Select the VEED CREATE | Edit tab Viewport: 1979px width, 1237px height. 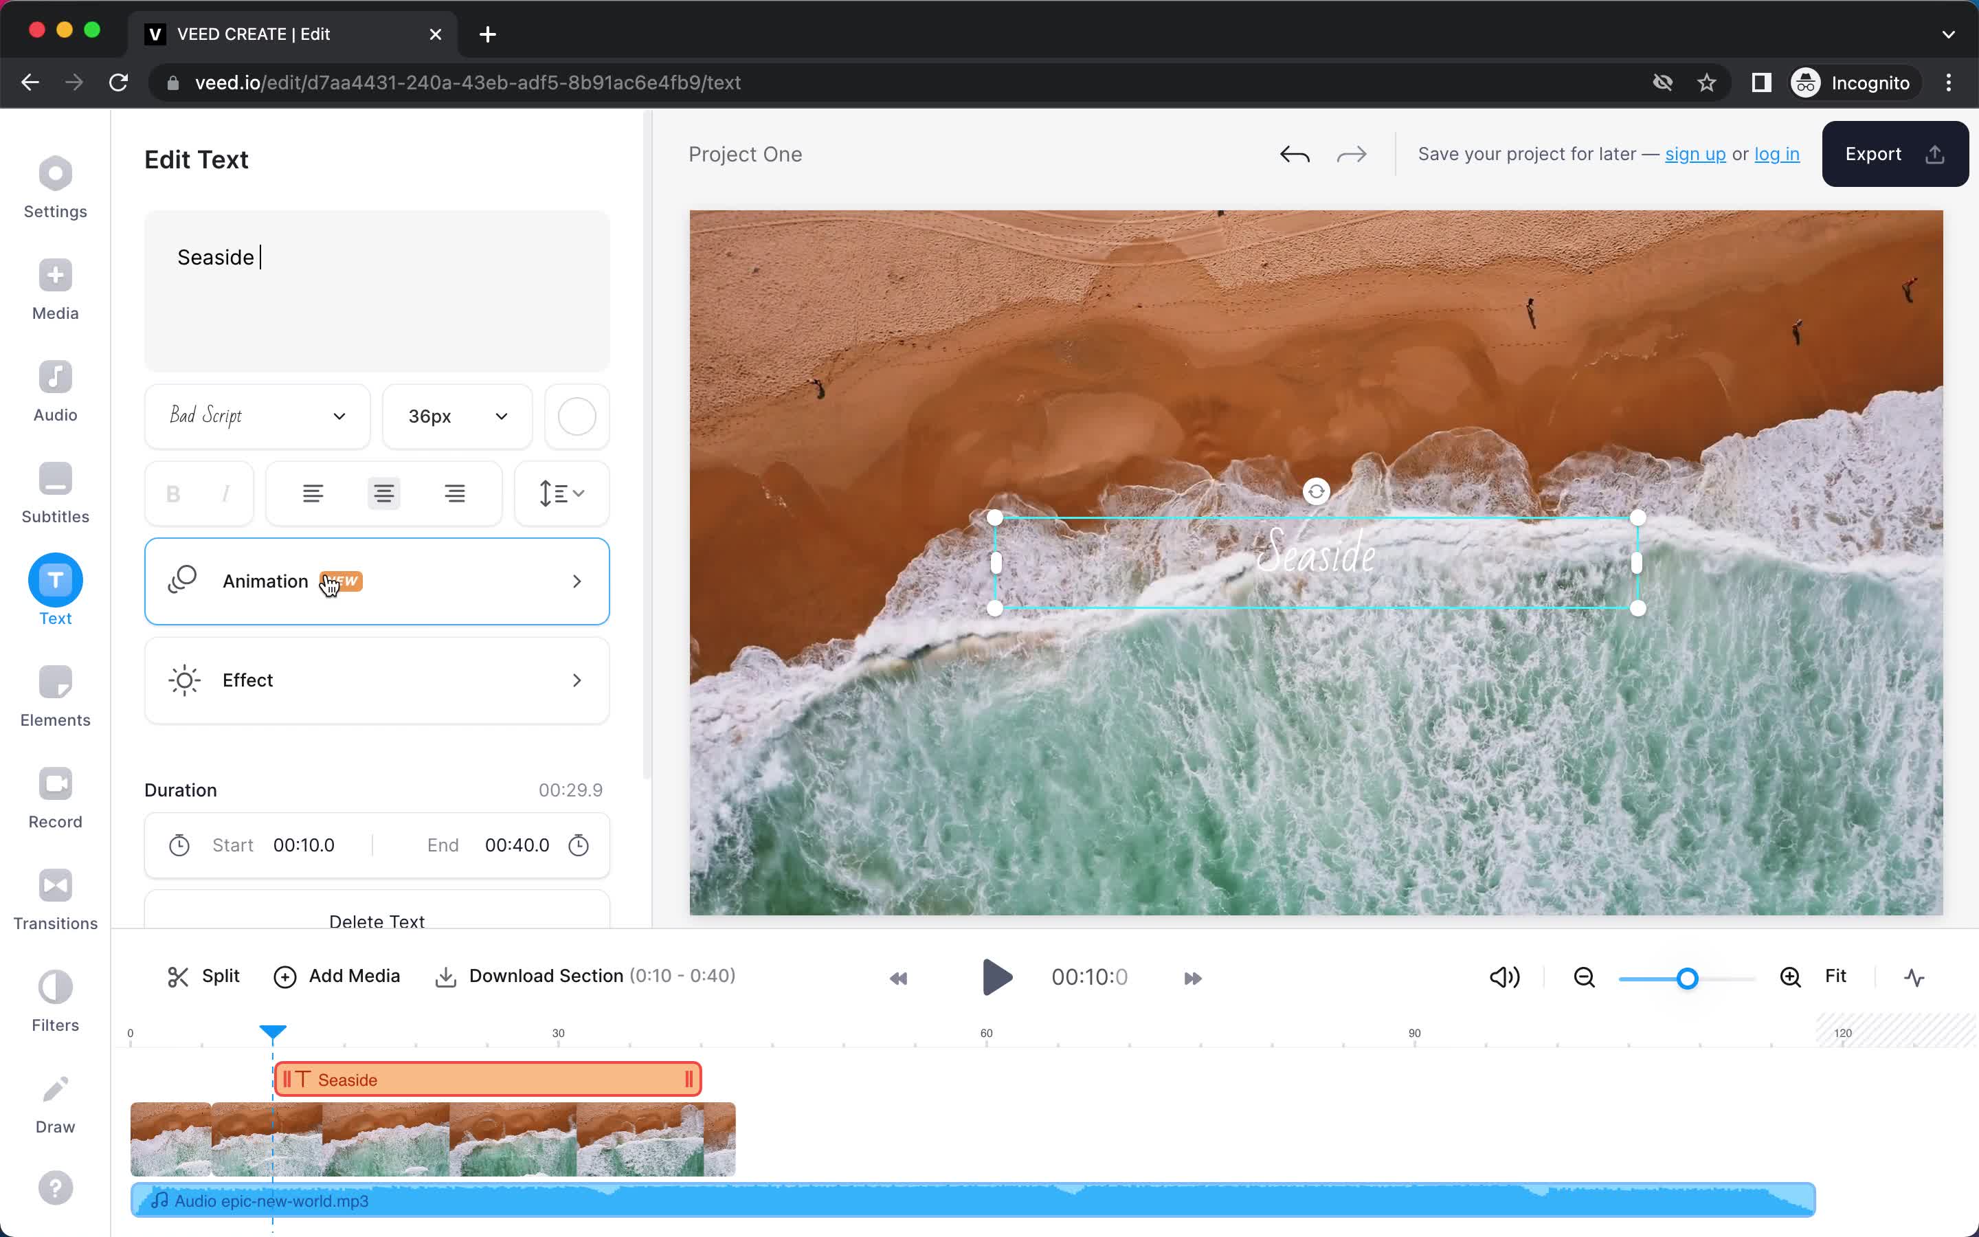pyautogui.click(x=292, y=34)
